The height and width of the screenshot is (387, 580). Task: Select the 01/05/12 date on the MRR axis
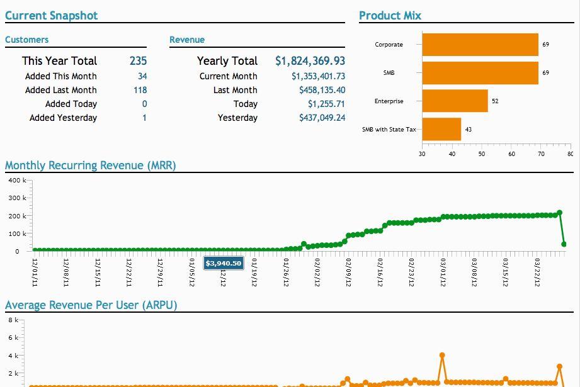click(x=191, y=272)
